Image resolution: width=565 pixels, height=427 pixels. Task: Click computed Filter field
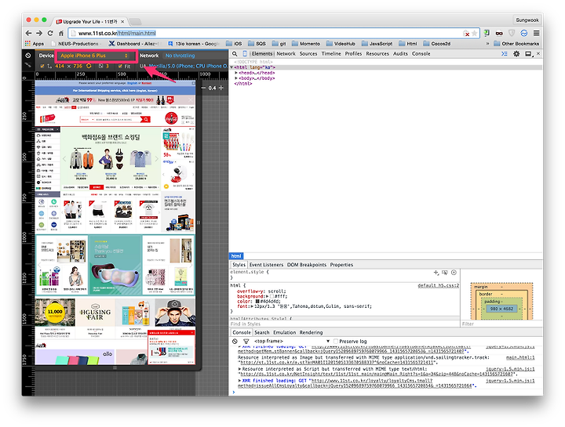coord(501,324)
